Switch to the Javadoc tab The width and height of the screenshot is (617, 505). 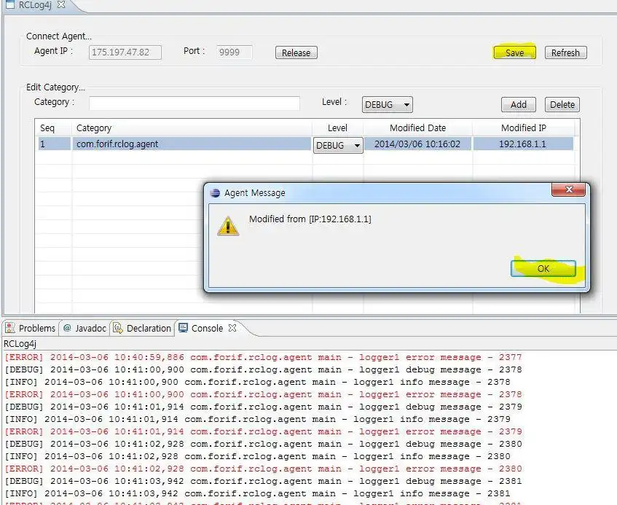click(85, 328)
